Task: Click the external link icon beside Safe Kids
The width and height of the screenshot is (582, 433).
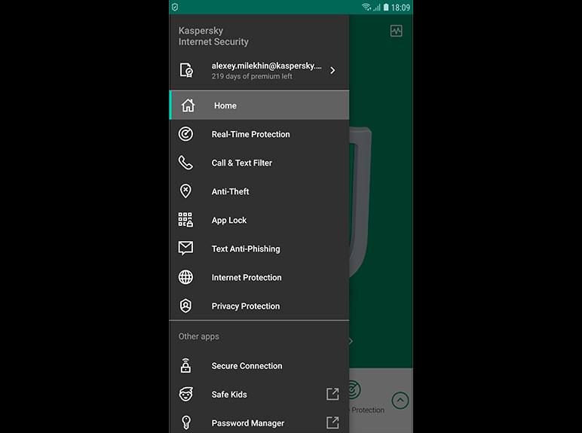Action: 332,394
